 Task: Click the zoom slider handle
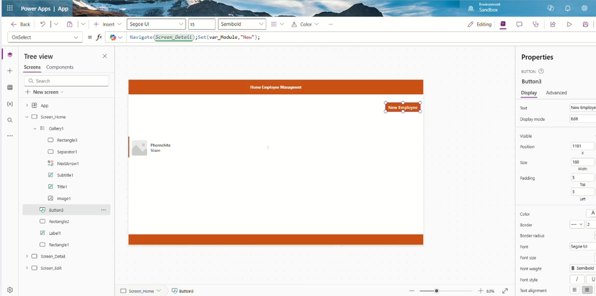point(437,291)
